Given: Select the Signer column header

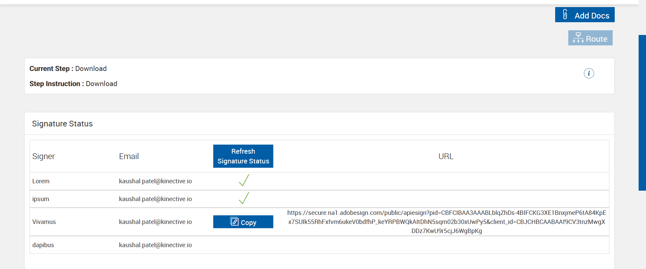Looking at the screenshot, I should 43,156.
